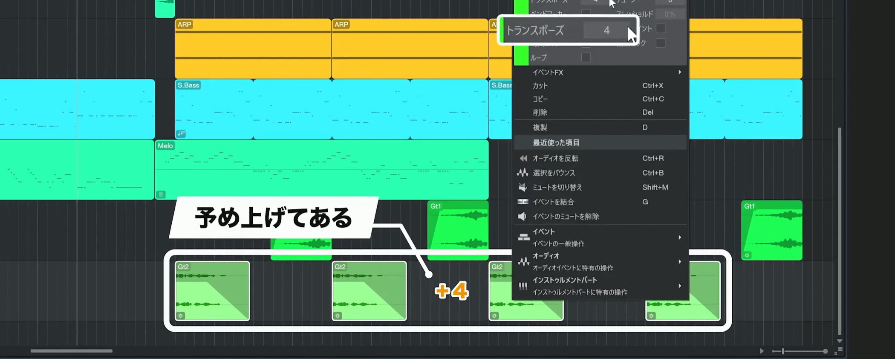This screenshot has width=895, height=359.
Task: Click the merge events icon
Action: (523, 202)
